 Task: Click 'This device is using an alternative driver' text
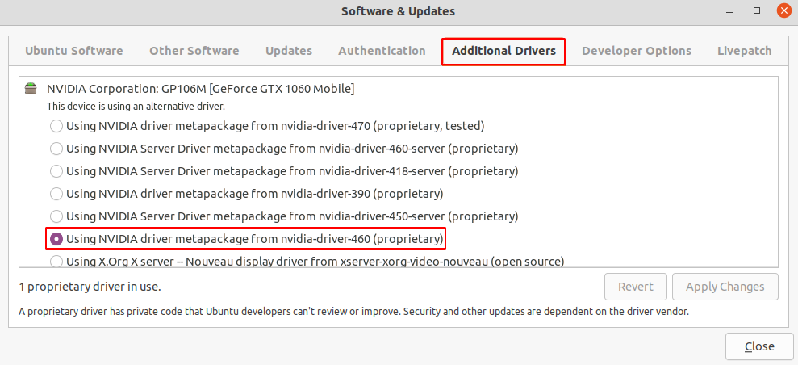[136, 107]
